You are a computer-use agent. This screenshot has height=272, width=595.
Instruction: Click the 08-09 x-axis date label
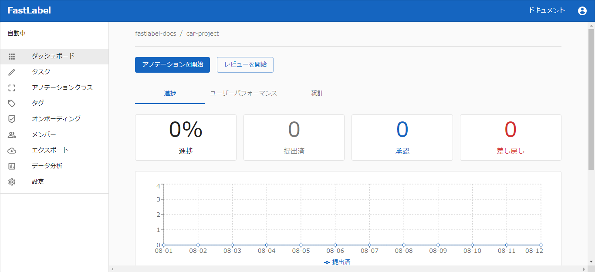point(438,251)
